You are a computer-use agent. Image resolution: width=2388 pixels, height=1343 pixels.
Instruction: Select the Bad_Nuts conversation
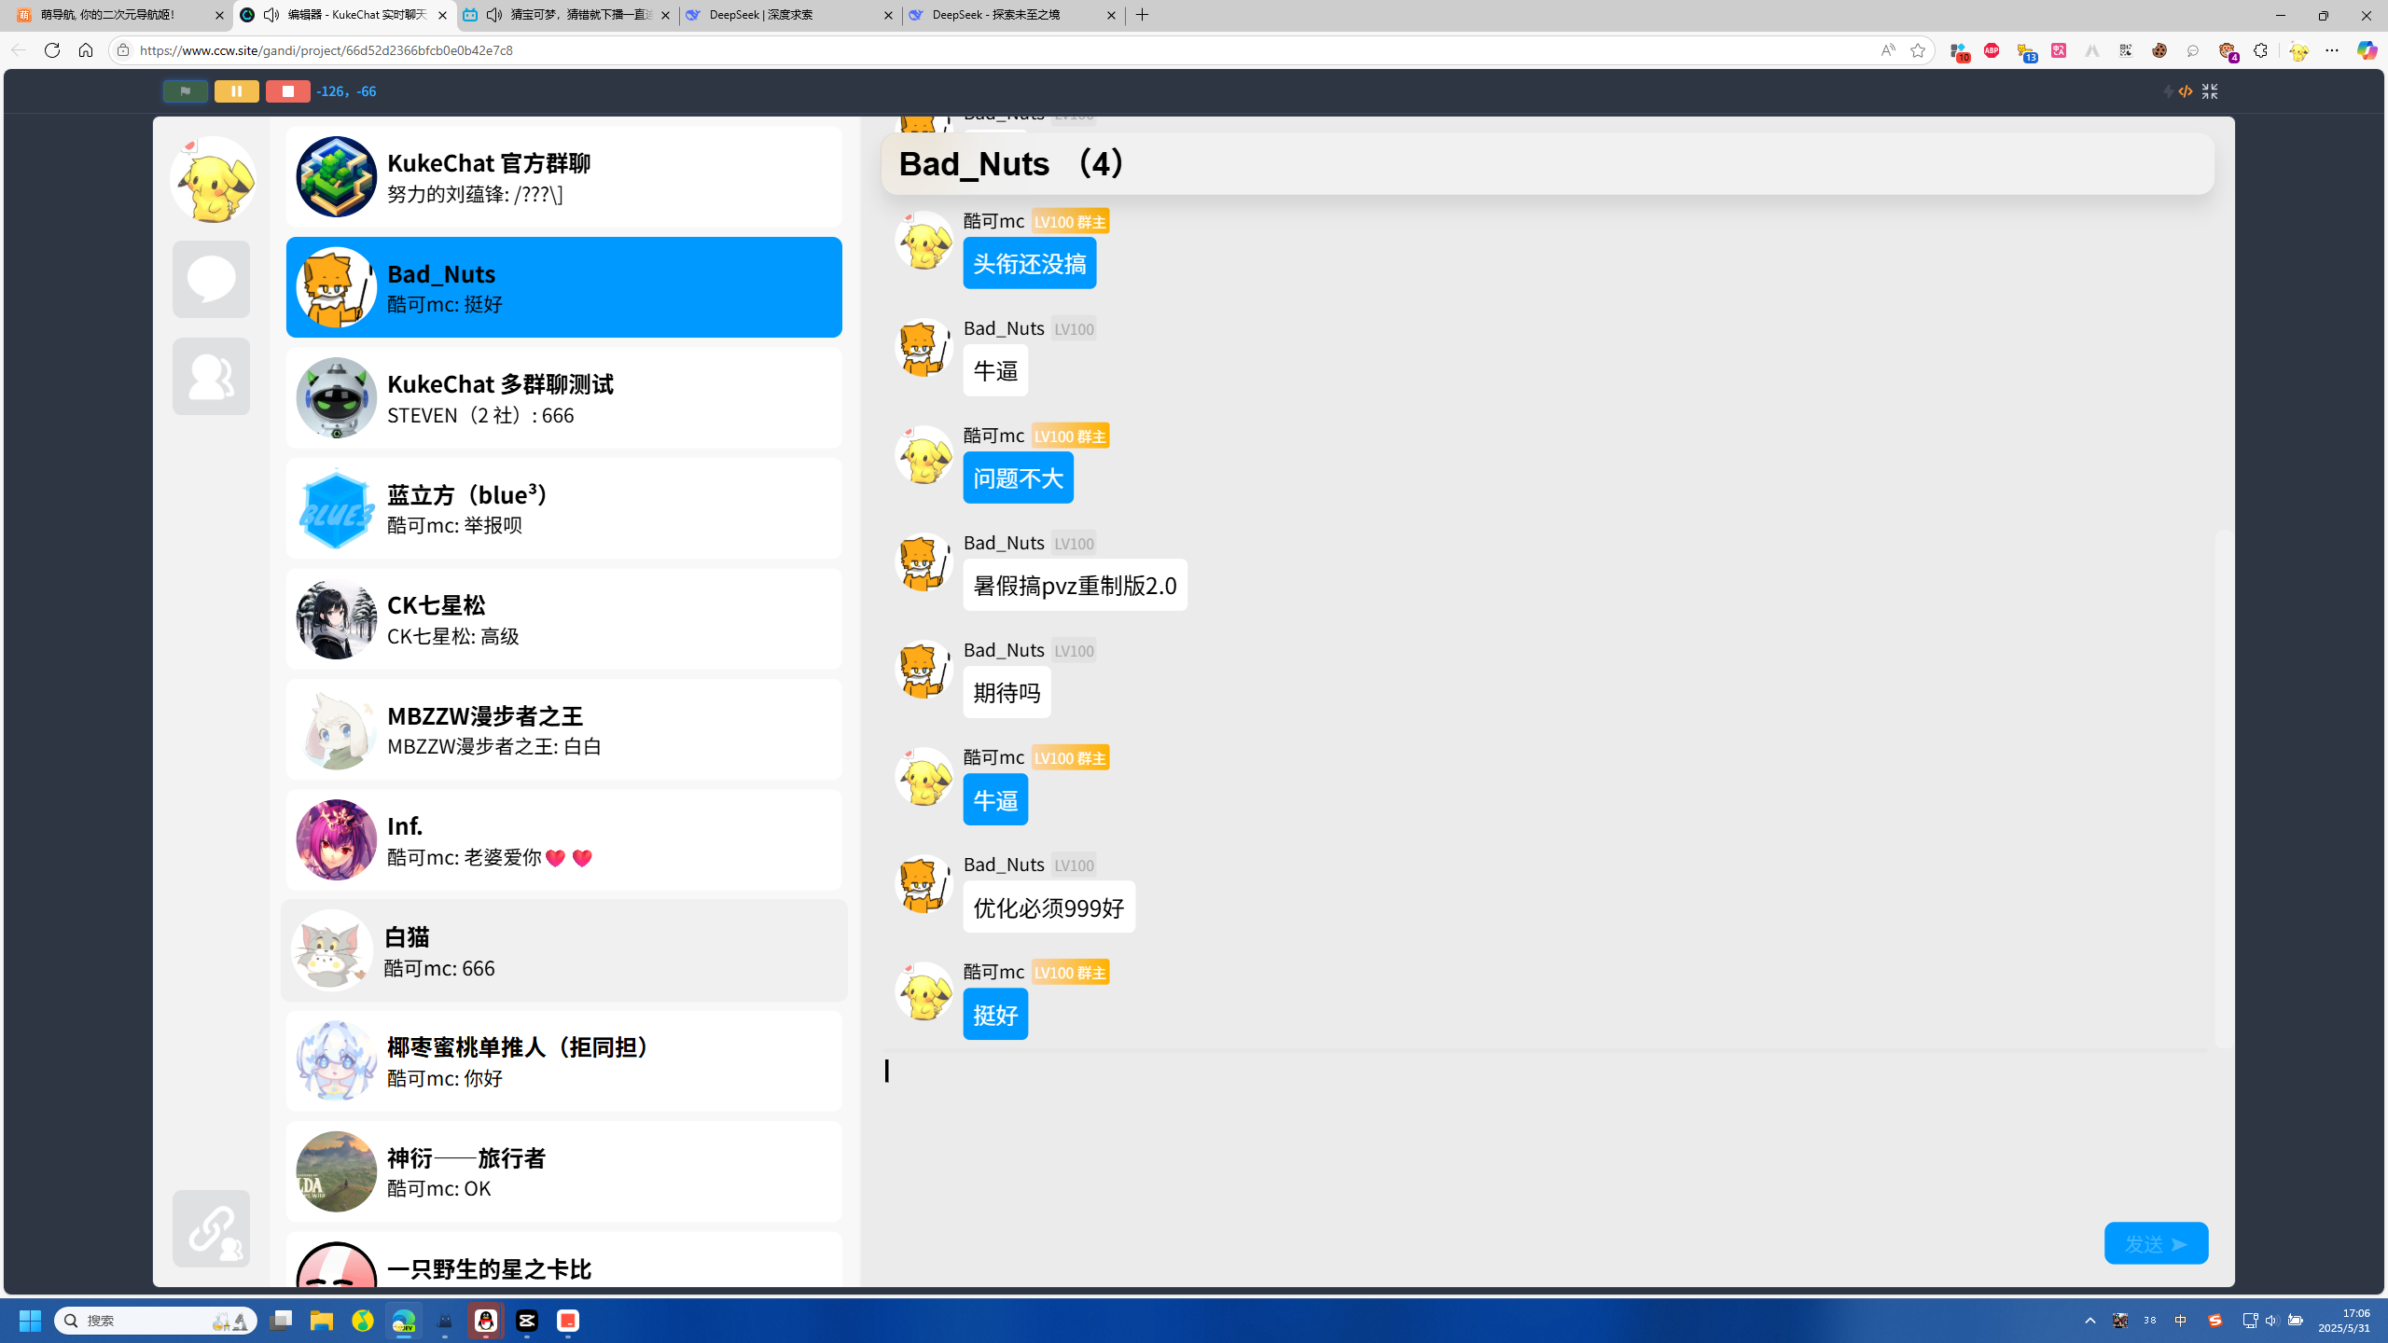click(563, 287)
